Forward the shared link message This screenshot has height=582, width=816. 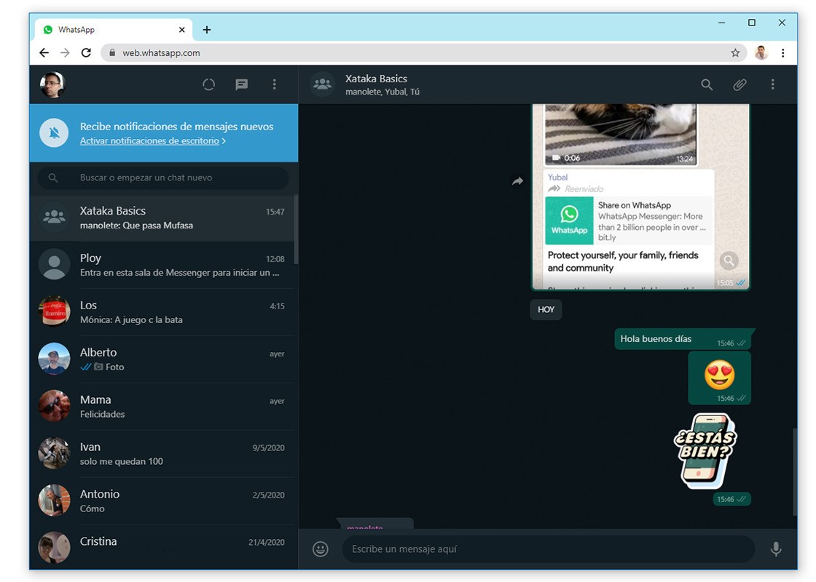click(517, 181)
